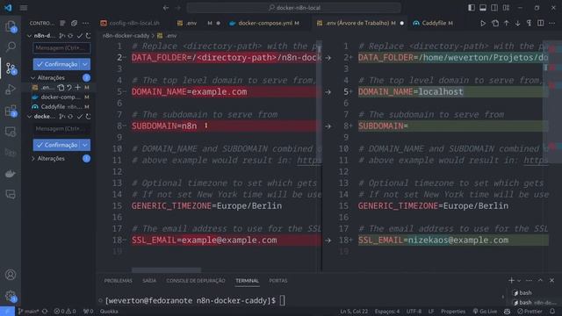Open new terminal profile dropdown arrow
This screenshot has height=316, width=562.
click(519, 281)
